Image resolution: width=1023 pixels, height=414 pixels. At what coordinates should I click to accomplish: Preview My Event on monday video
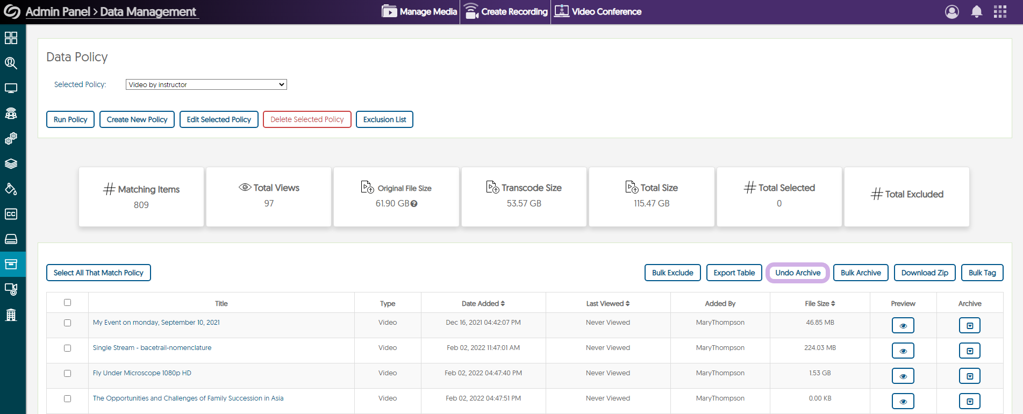tap(903, 325)
